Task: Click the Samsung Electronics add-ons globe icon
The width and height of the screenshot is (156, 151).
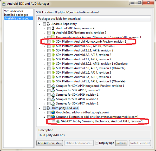Action: pyautogui.click(x=53, y=116)
